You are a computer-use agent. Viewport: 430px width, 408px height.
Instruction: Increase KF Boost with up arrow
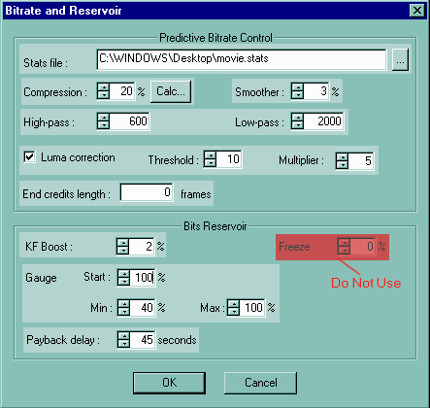tap(122, 243)
